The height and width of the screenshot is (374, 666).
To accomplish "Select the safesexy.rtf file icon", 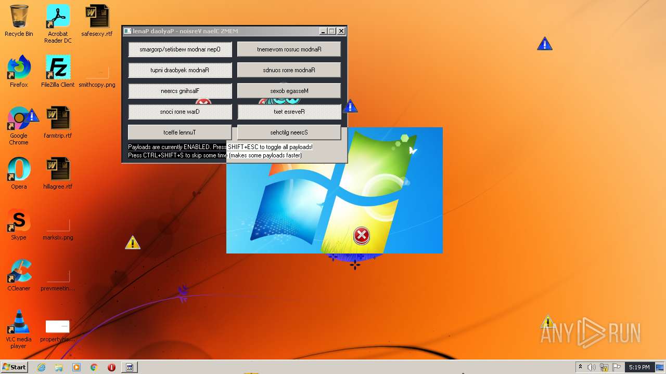I will [x=97, y=21].
